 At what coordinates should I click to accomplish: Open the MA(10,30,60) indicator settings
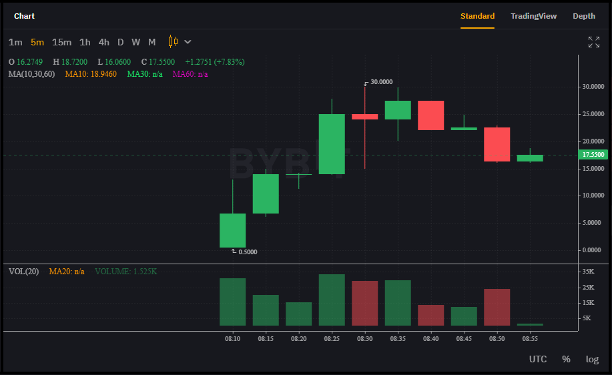31,73
